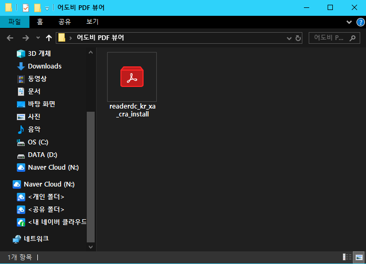The height and width of the screenshot is (264, 366).
Task: Select <개인 폴더> under Naver Cloud
Action: point(46,197)
